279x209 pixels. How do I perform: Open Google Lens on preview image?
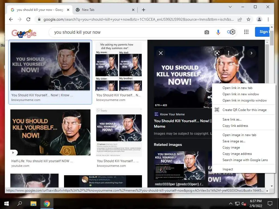[x=217, y=53]
